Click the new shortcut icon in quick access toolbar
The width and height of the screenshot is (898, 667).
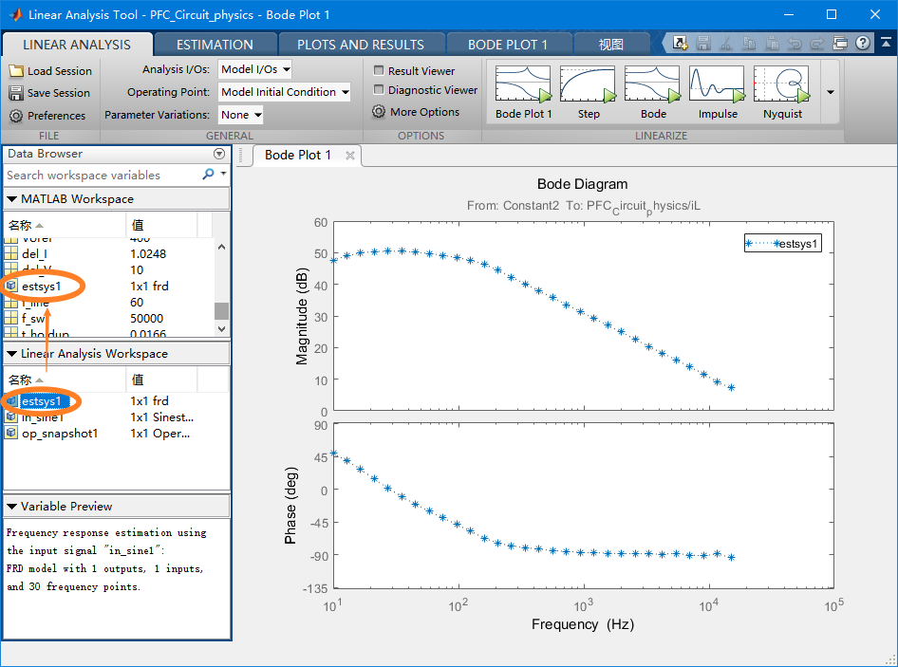click(x=680, y=43)
